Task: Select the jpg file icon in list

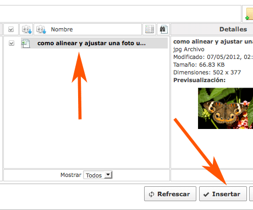Action: pos(25,44)
